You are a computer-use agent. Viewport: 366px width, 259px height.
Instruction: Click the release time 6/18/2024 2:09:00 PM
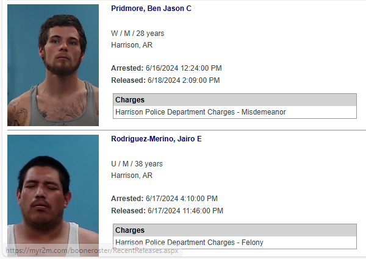pos(182,80)
